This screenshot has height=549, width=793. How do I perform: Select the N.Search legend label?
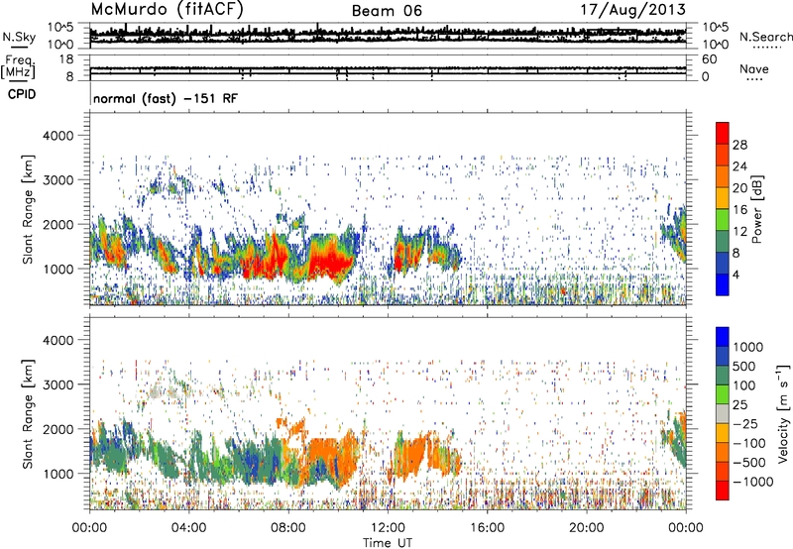(765, 37)
